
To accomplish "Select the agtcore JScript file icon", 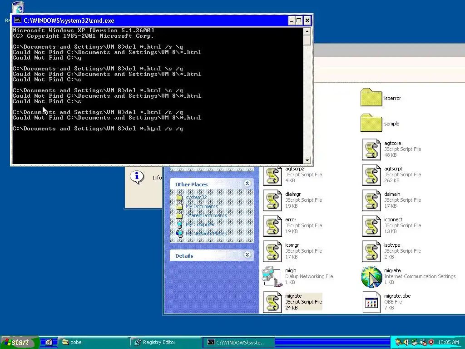I will (x=371, y=149).
